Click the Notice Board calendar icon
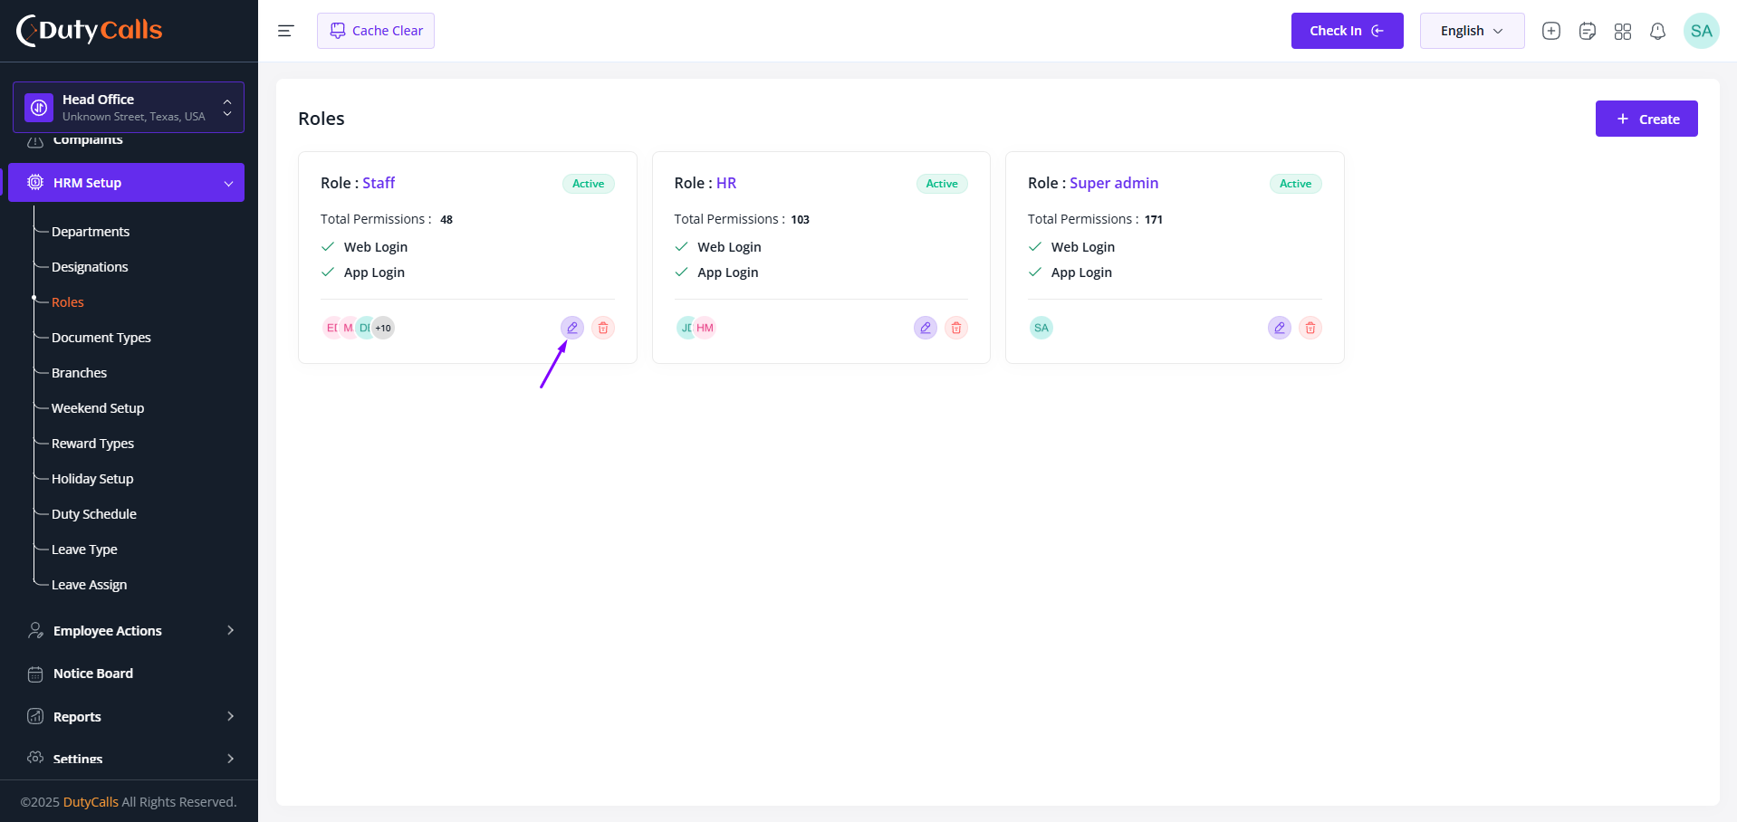This screenshot has height=822, width=1737. coord(35,674)
